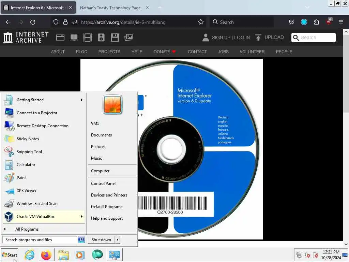Image resolution: width=349 pixels, height=262 pixels.
Task: Click the user account picture in Start menu
Action: 112,104
